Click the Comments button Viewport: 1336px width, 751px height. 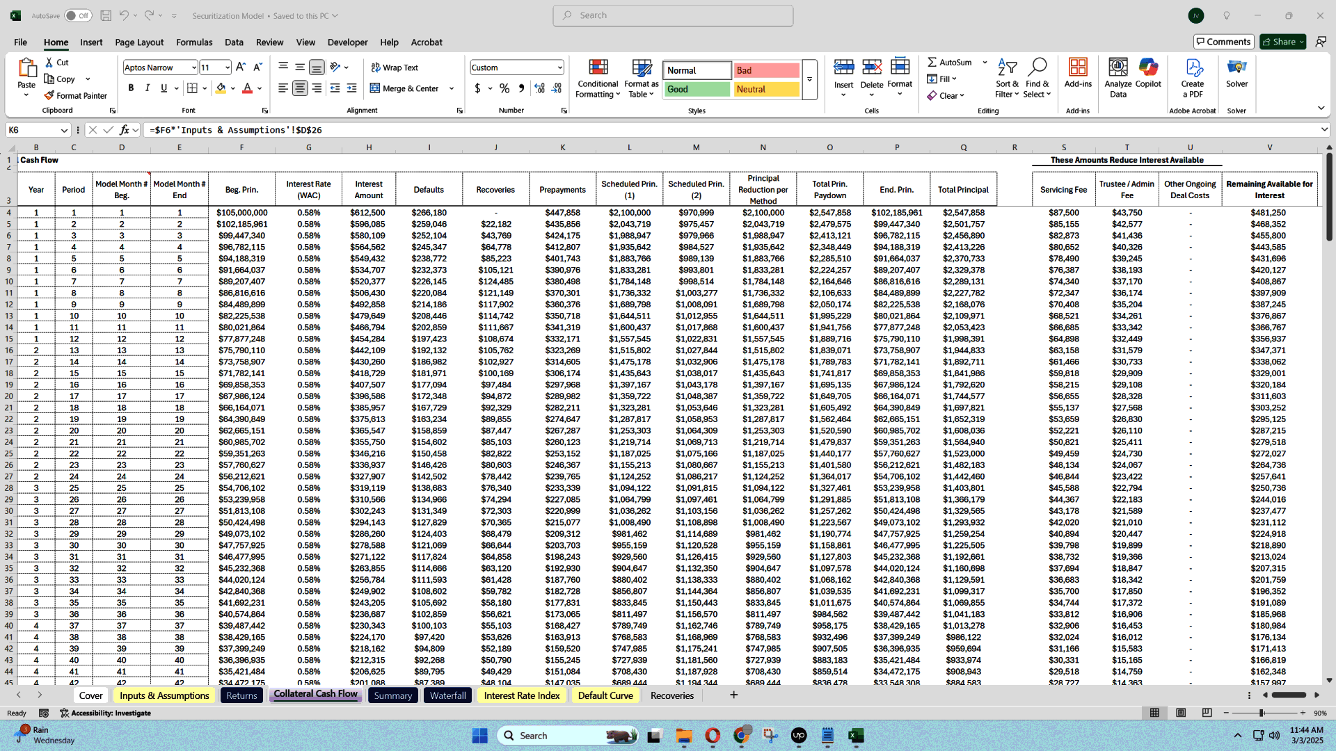[x=1223, y=42]
